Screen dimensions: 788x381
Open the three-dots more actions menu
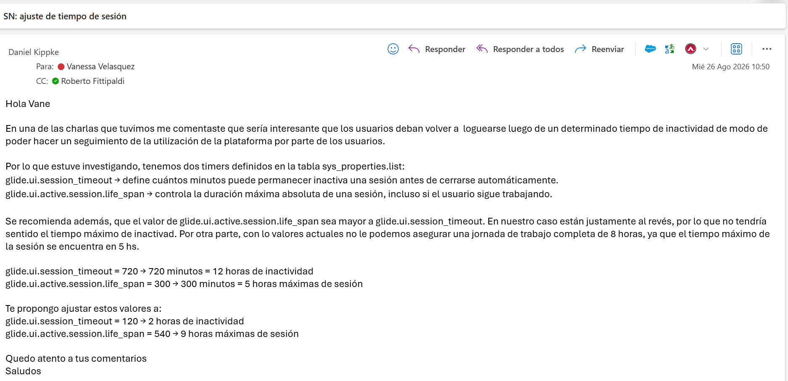pyautogui.click(x=767, y=49)
